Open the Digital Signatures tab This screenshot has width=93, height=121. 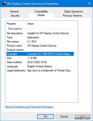(x=73, y=11)
